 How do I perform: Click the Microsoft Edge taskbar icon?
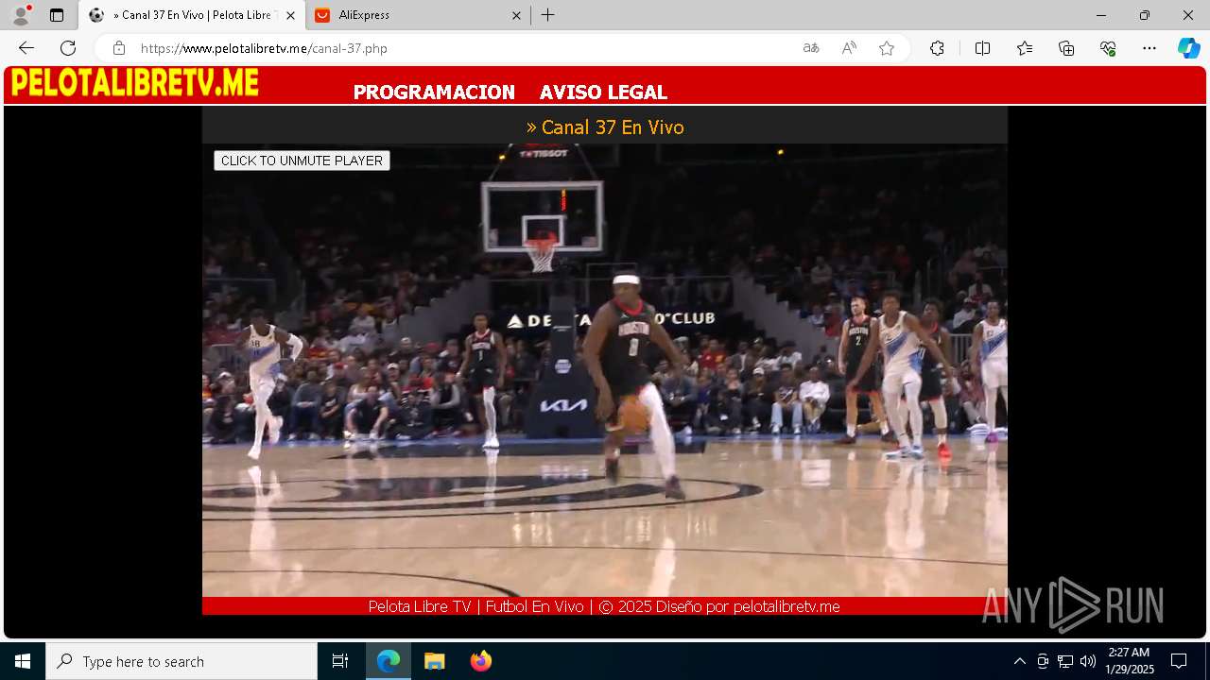coord(389,661)
